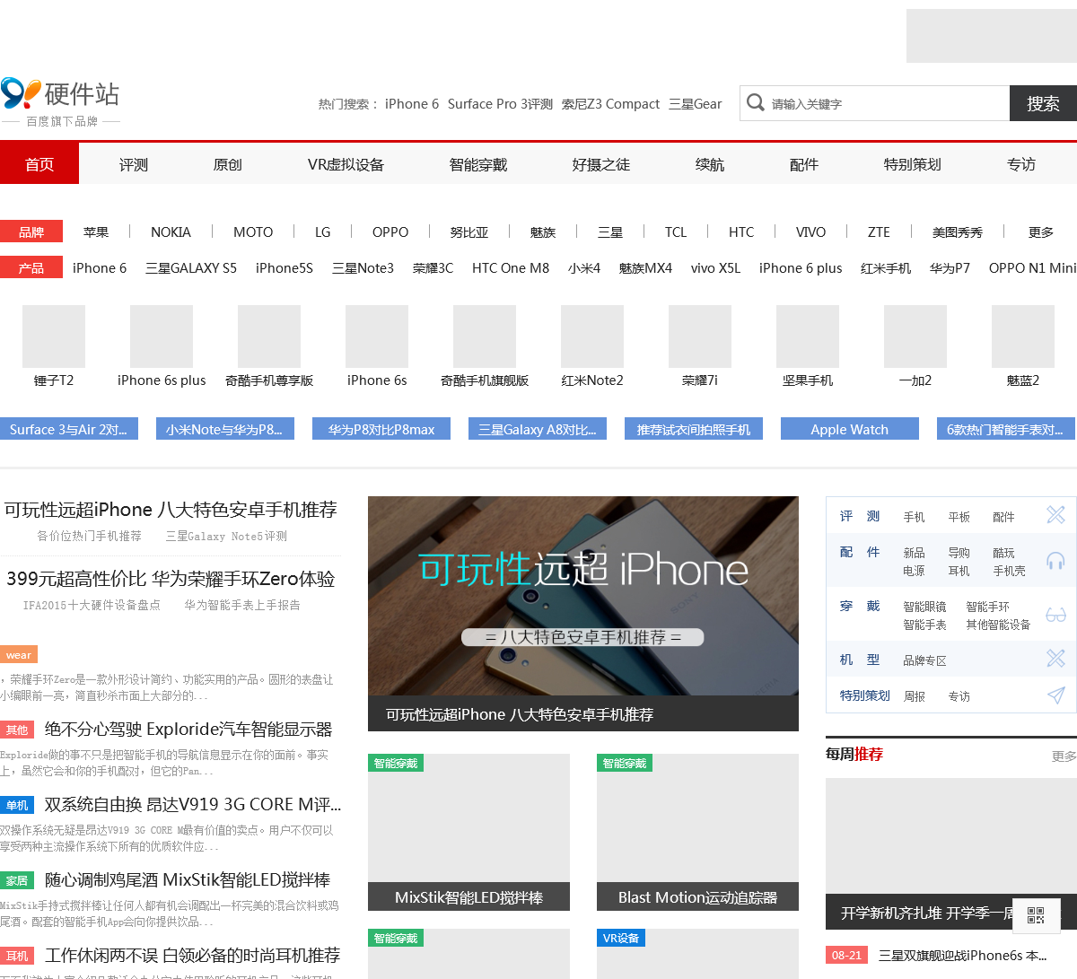Open HTC One M8 product link
This screenshot has width=1077, height=979.
click(511, 267)
